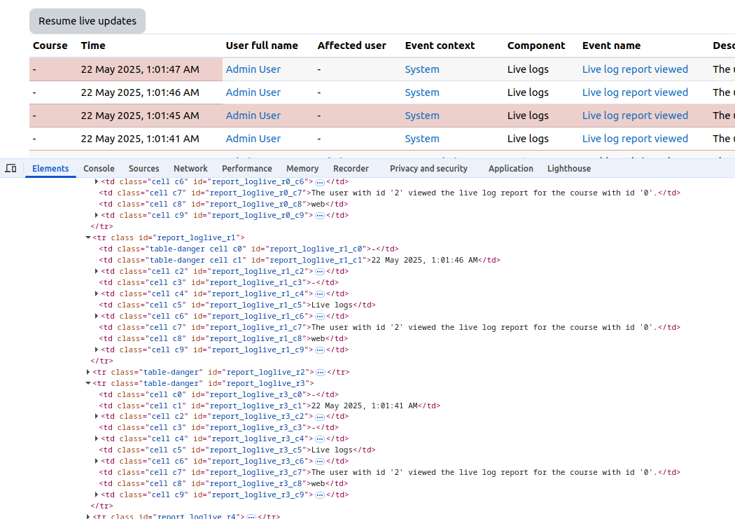Screen dimensions: 735x519
Task: Click the ellipsis badge in report_loglive_r1_c9 node
Action: click(x=320, y=350)
